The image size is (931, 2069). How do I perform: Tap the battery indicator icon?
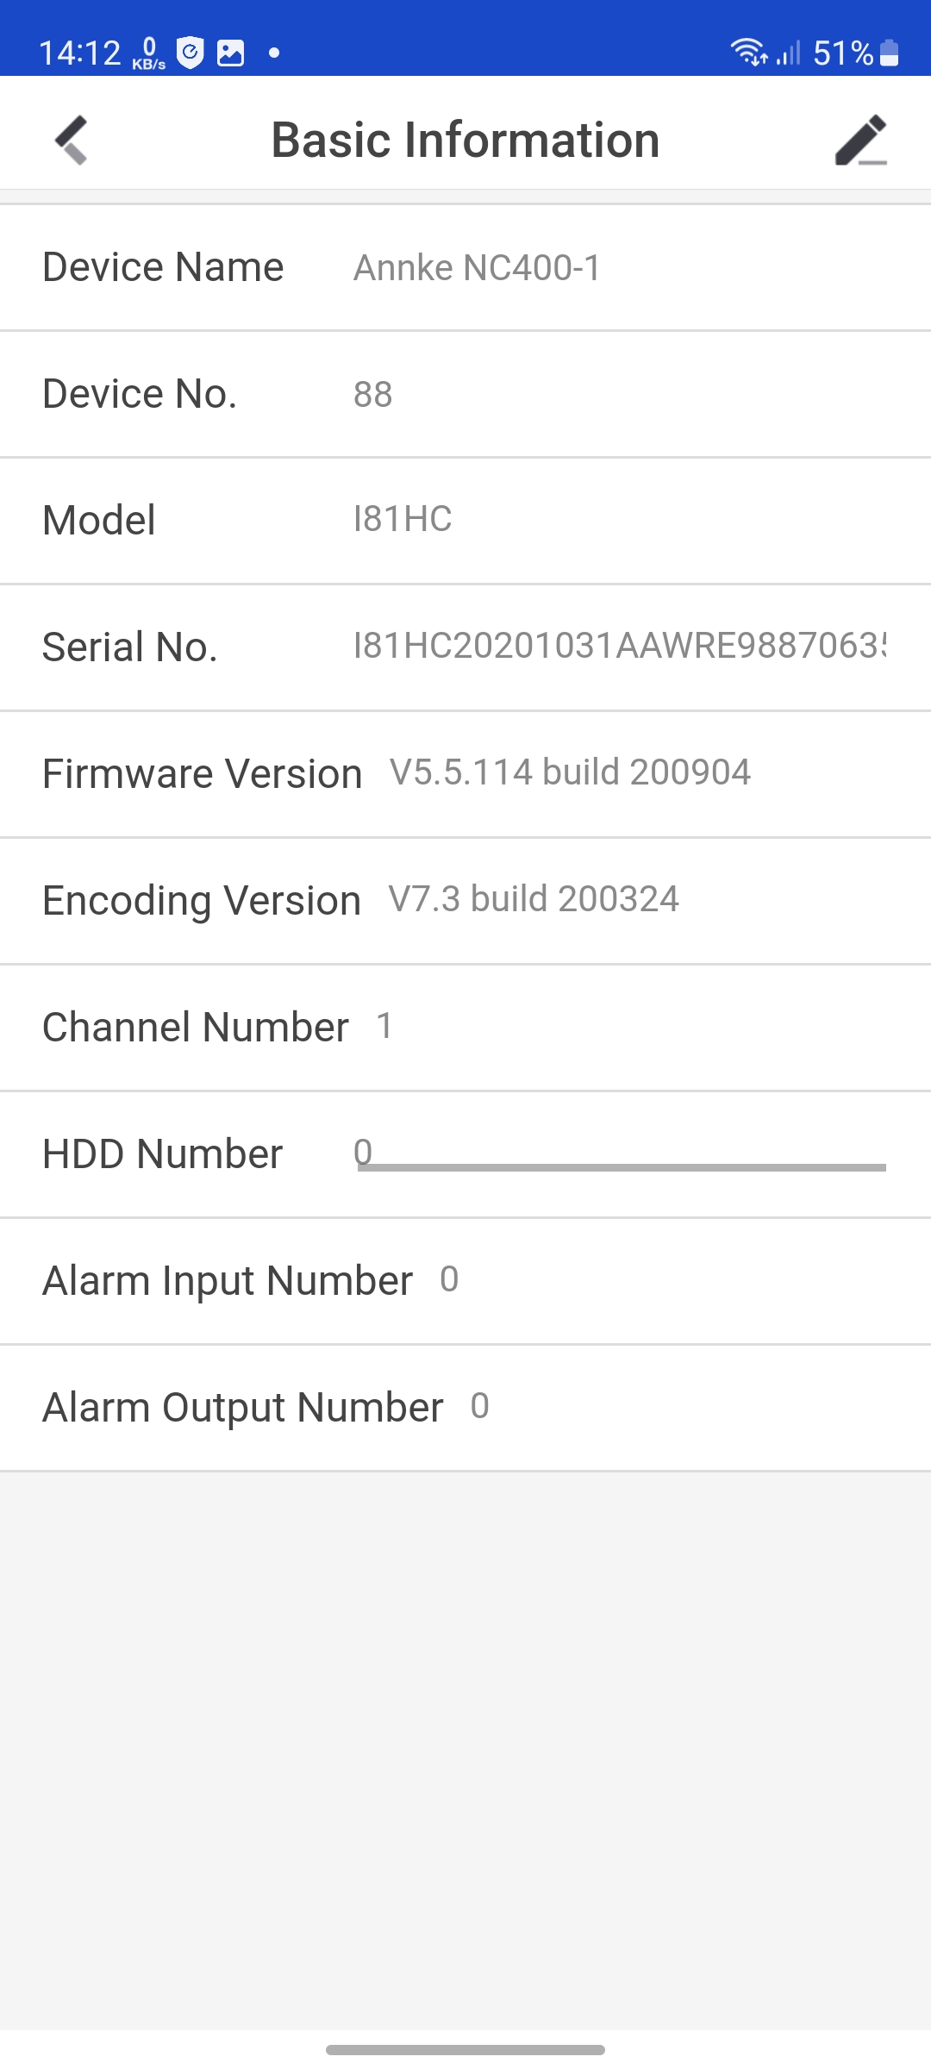point(890,53)
